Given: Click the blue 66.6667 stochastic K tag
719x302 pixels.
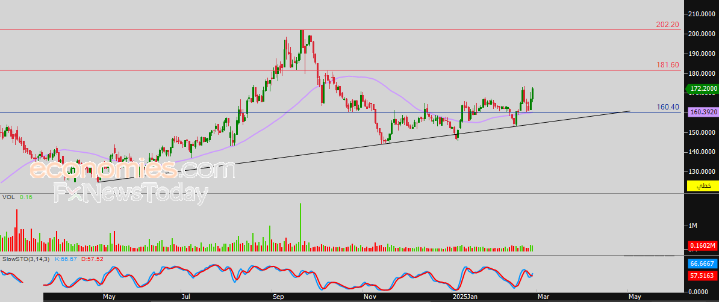Looking at the screenshot, I should [x=703, y=264].
